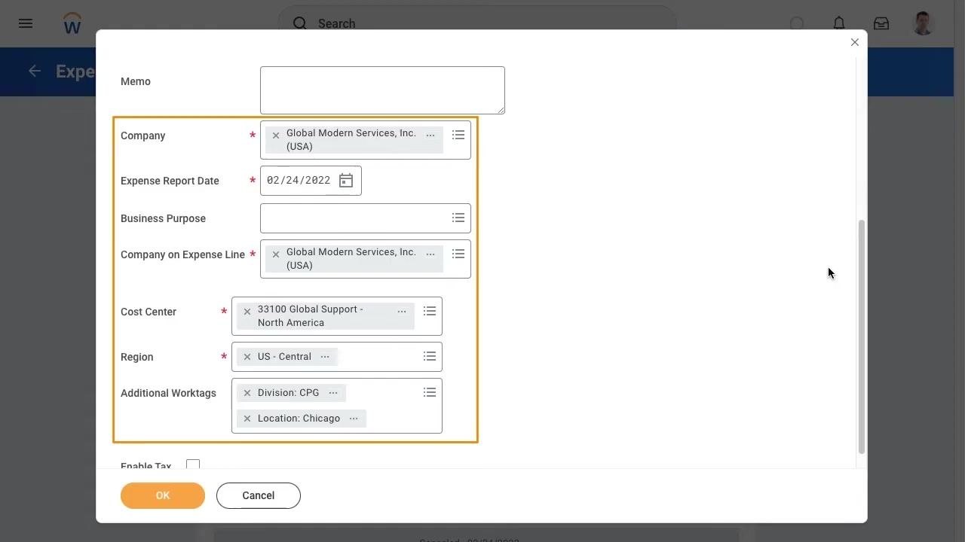965x542 pixels.
Task: Click the back arrow beside page title
Action: (35, 71)
